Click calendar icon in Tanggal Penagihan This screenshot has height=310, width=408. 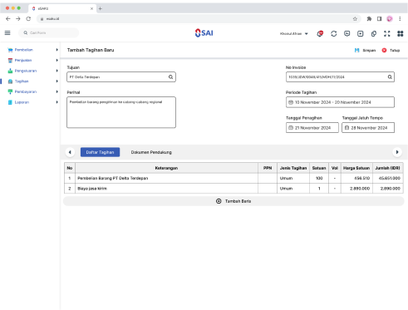(291, 128)
